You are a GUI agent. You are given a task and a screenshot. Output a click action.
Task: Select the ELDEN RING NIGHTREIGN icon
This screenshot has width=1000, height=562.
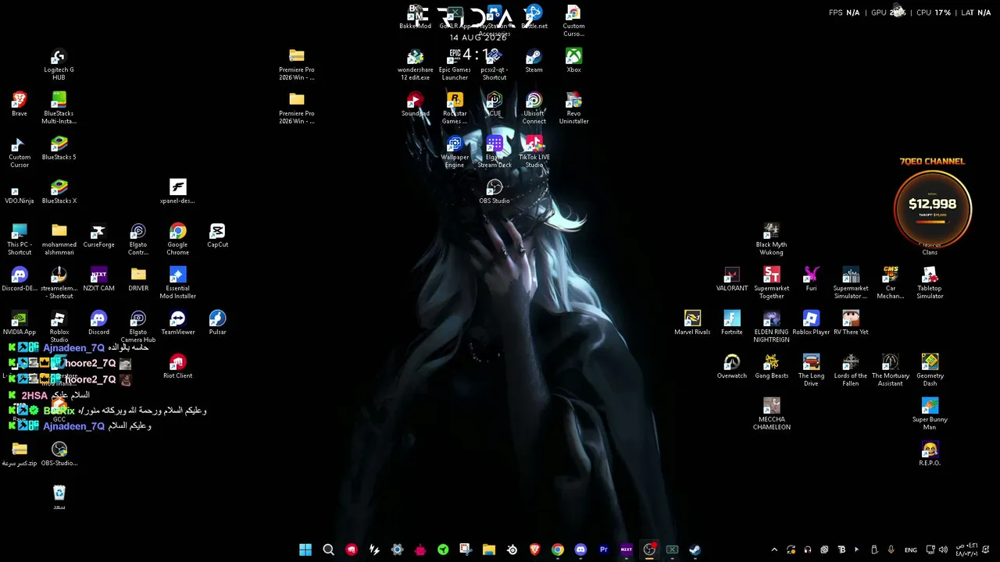coord(771,327)
